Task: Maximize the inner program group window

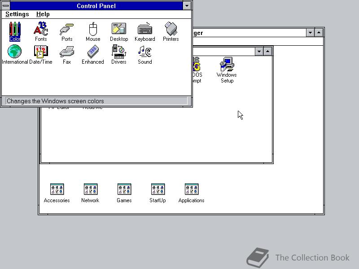Action: click(267, 52)
